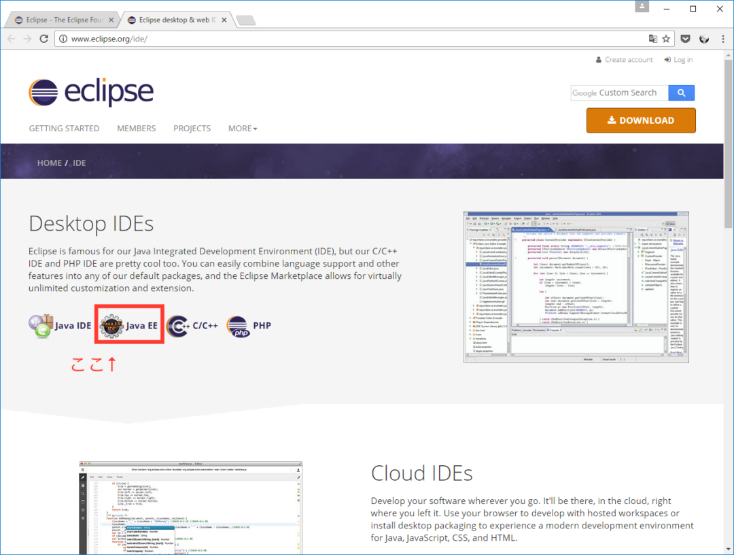Click the Log in link

pyautogui.click(x=678, y=60)
